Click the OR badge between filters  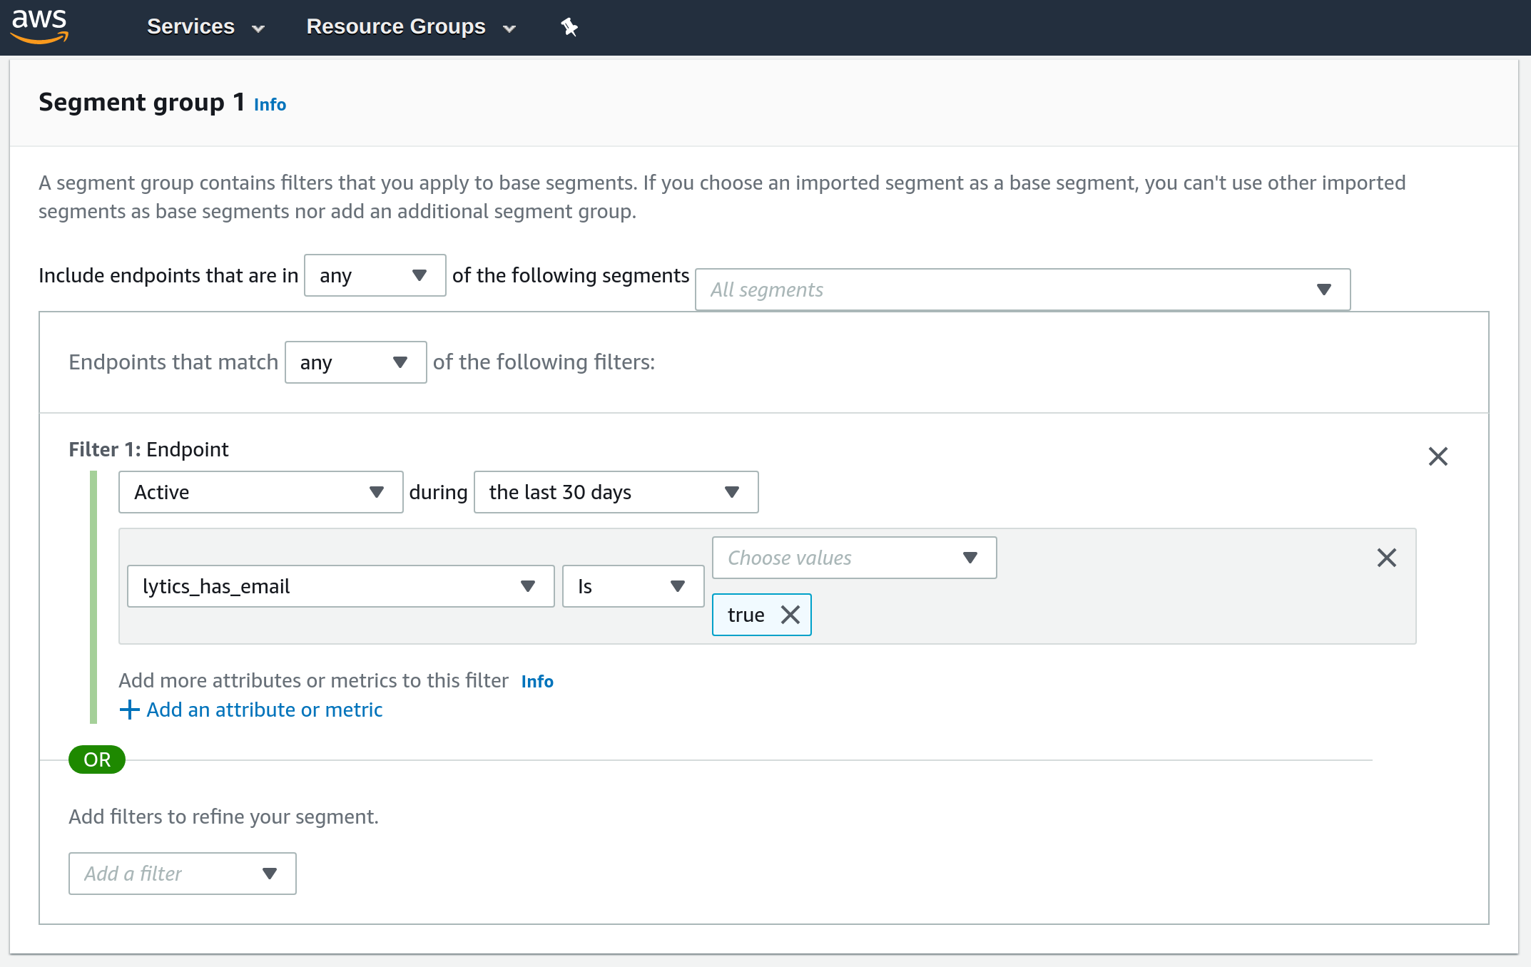point(97,759)
